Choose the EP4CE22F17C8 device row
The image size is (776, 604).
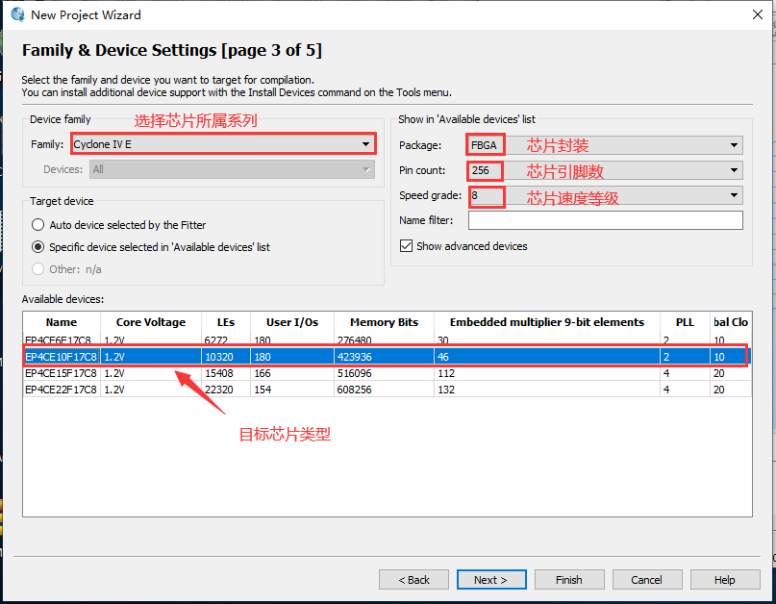(61, 389)
